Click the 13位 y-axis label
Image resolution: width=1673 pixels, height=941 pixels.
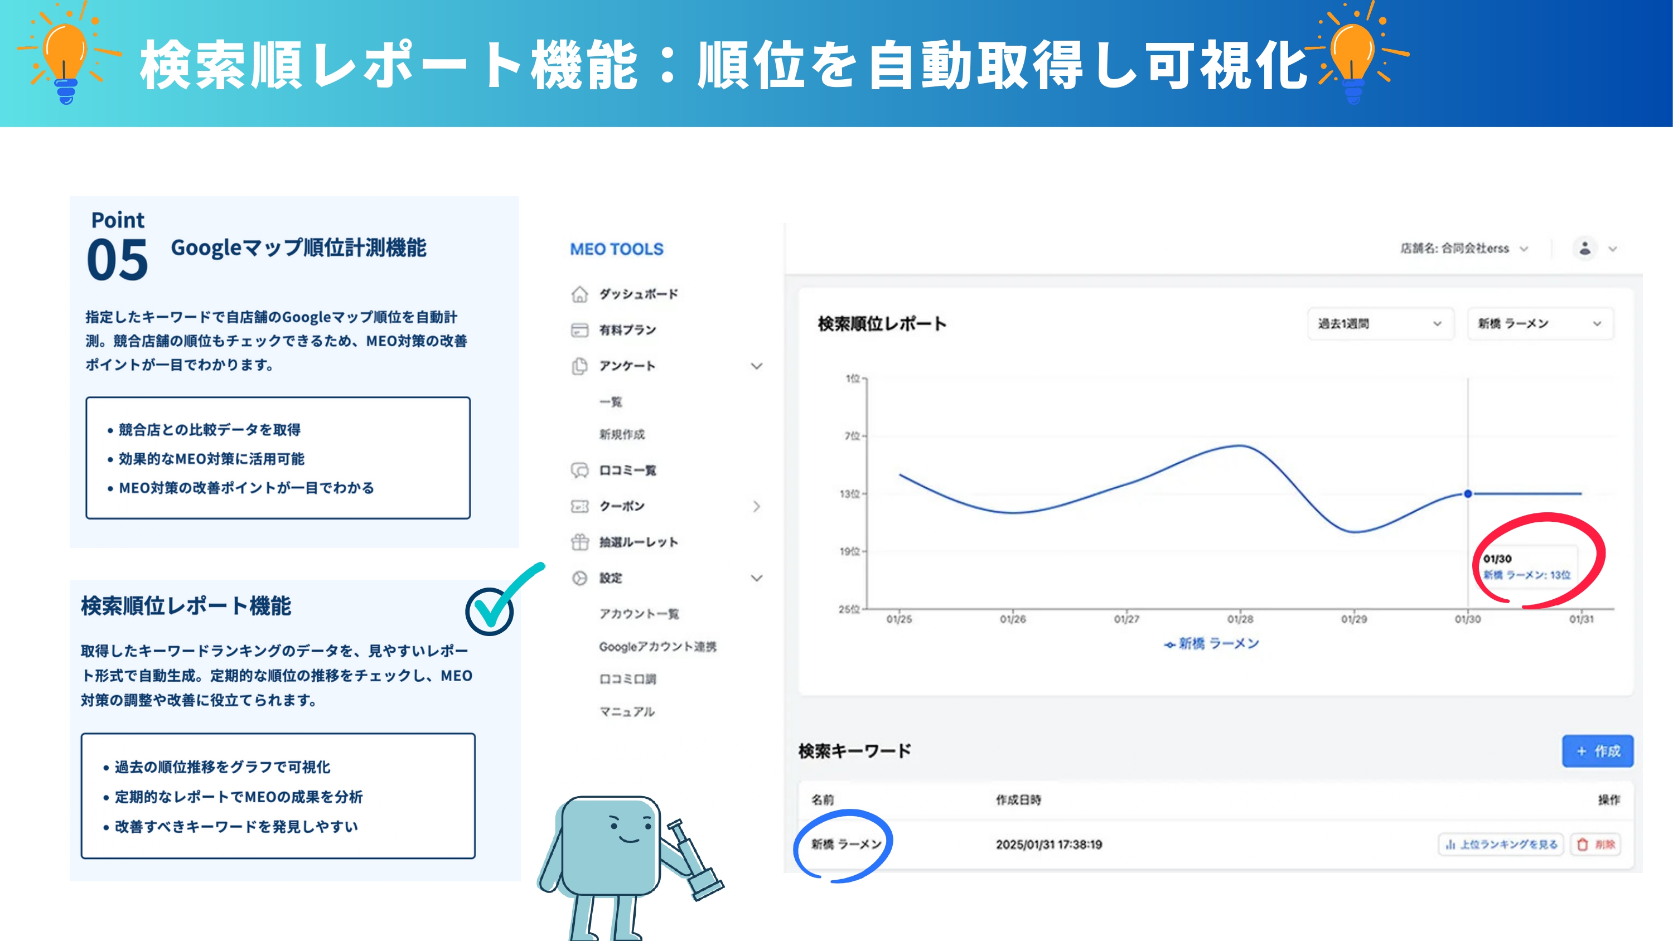(849, 494)
